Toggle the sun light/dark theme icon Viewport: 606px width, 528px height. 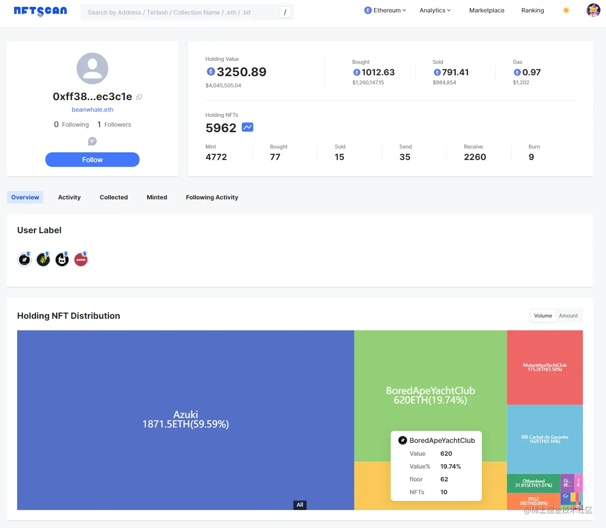click(566, 10)
